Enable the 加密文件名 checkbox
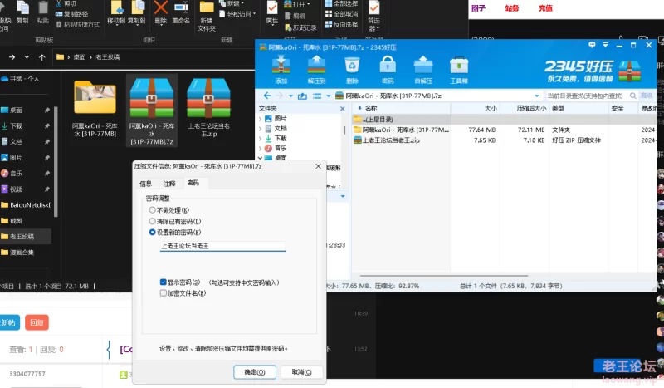 click(163, 293)
